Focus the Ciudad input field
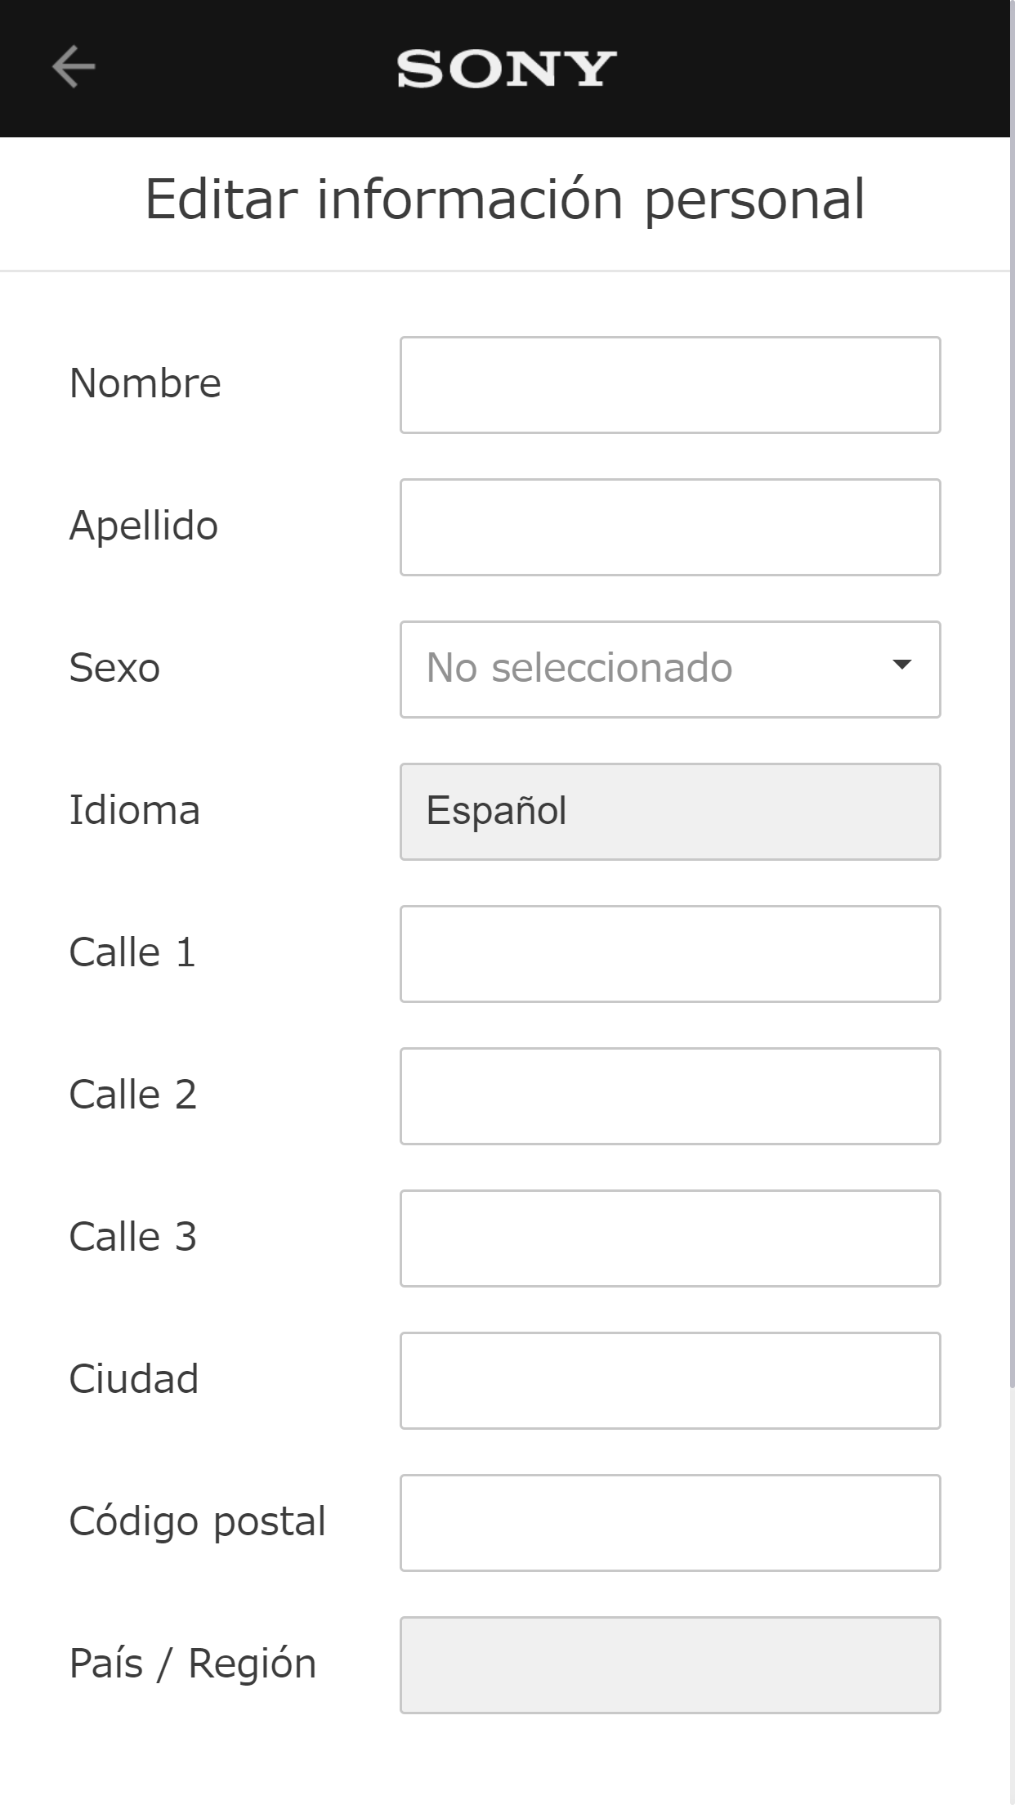This screenshot has height=1805, width=1015. (x=670, y=1381)
